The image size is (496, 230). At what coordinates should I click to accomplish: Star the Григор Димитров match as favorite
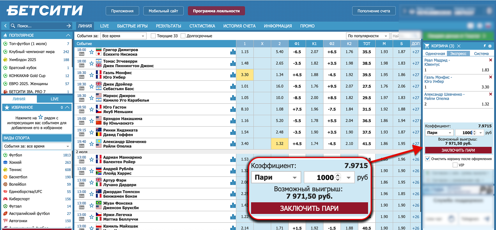[x=92, y=52]
